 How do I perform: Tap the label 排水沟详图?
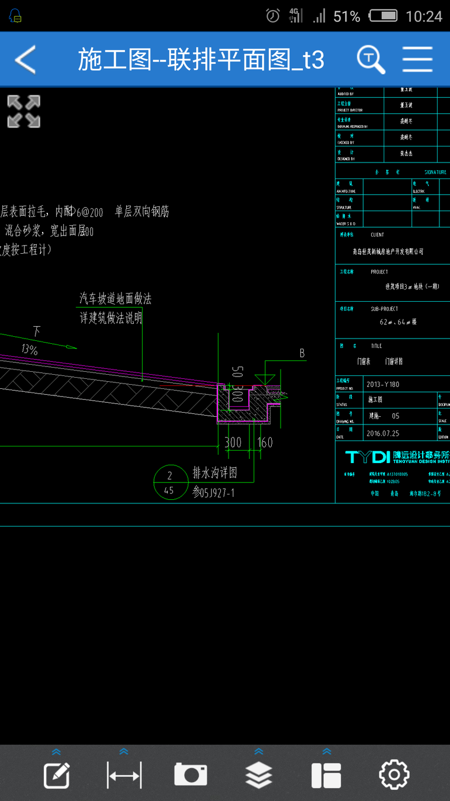tap(215, 473)
